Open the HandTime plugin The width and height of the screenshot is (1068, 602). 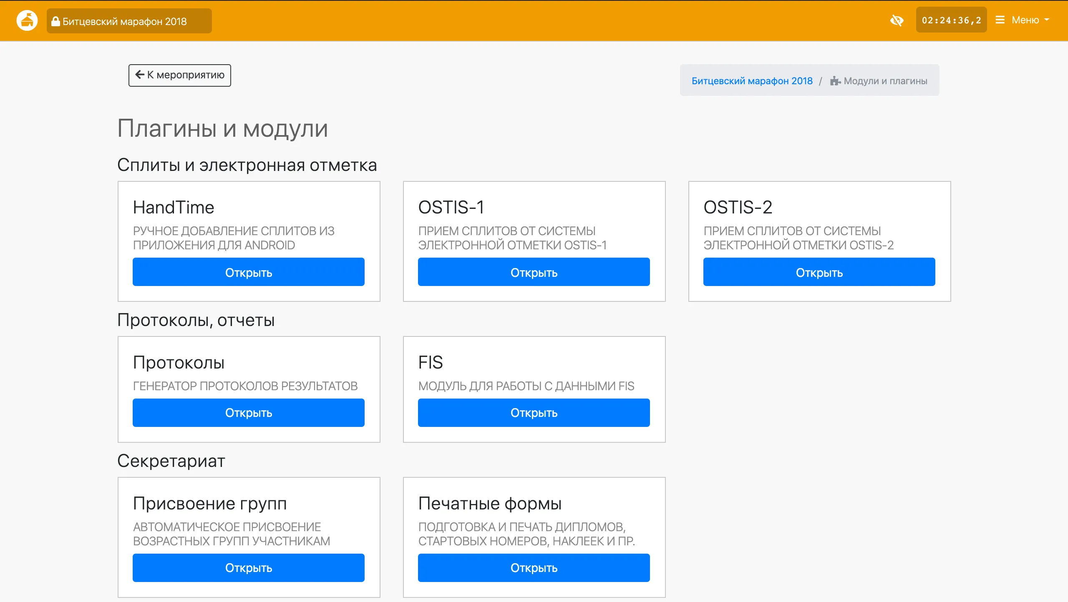click(x=248, y=272)
